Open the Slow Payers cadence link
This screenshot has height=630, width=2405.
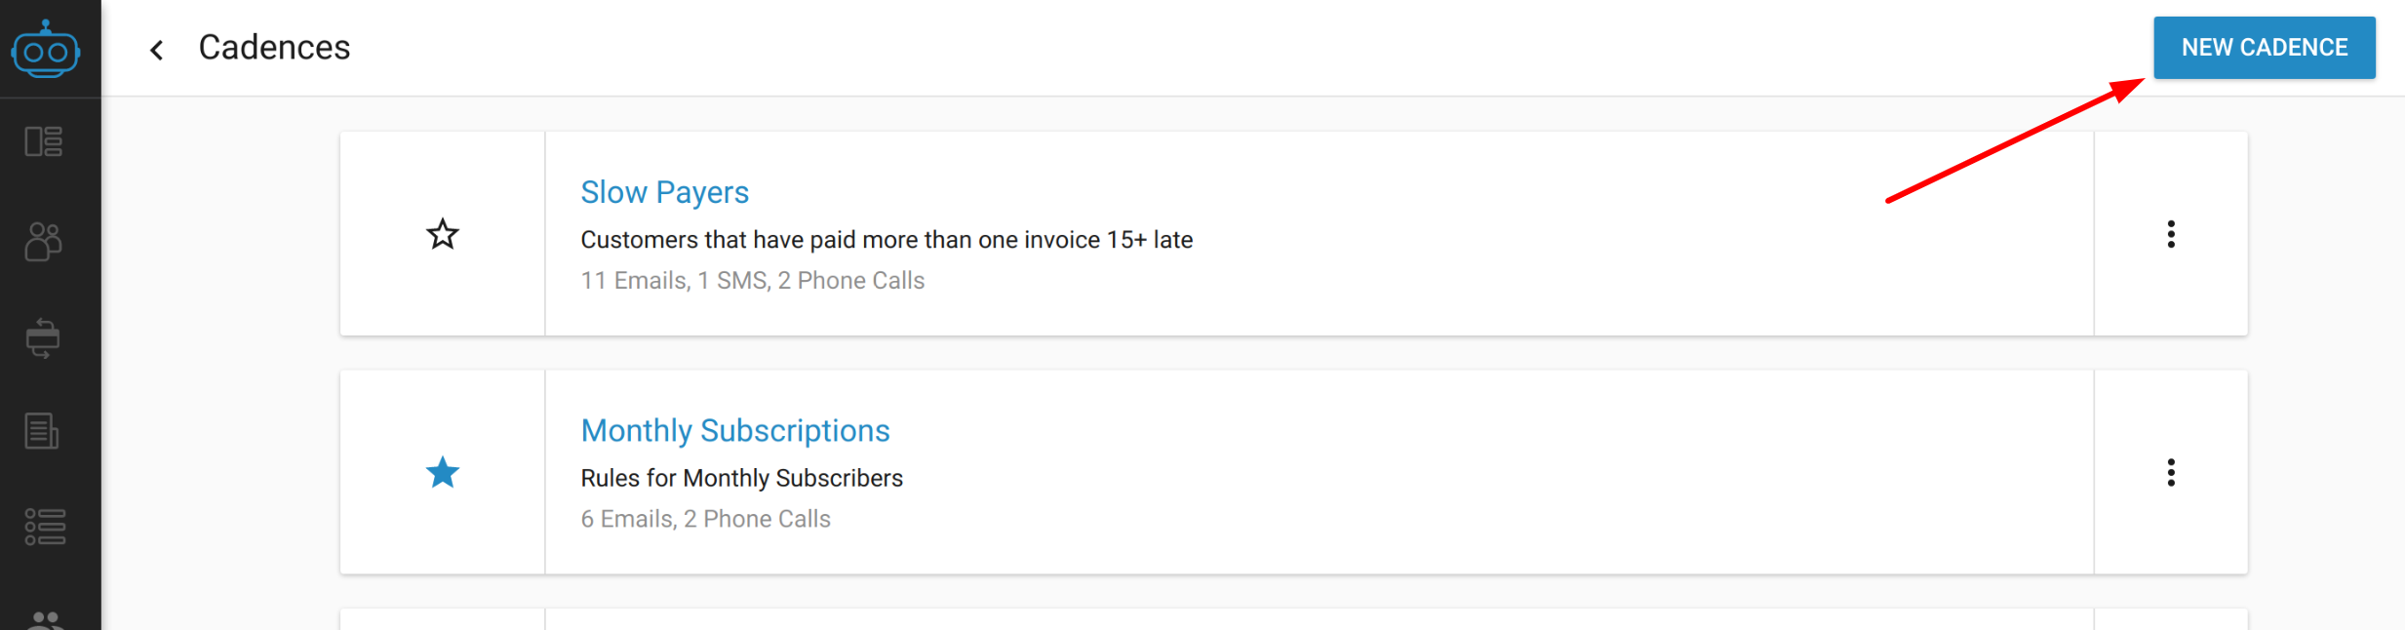point(665,192)
